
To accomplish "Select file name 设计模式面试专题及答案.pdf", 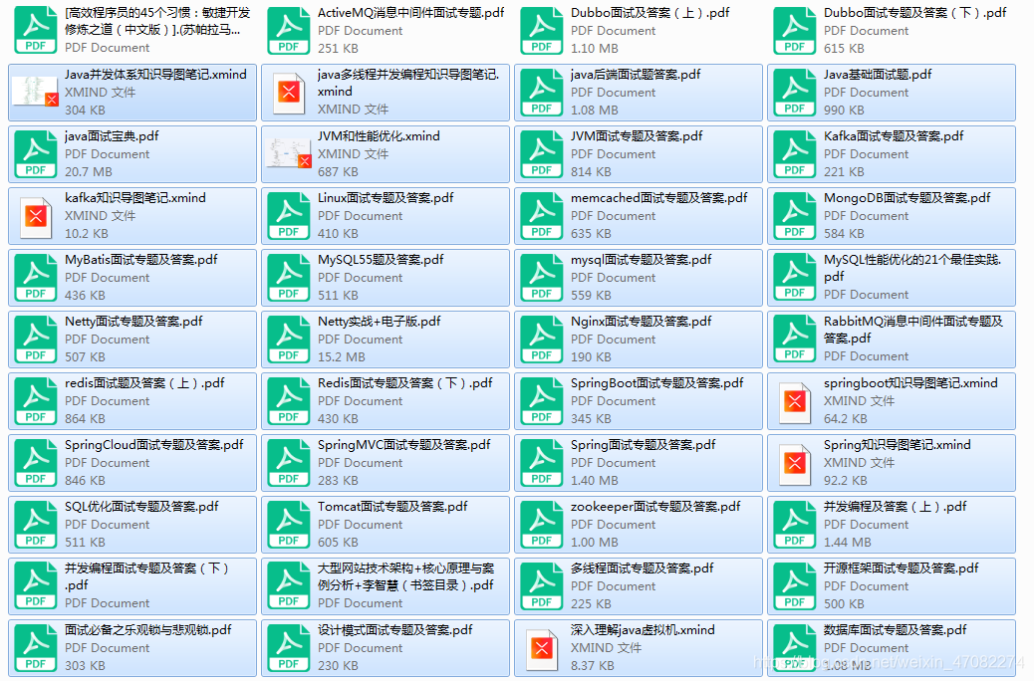I will (395, 630).
